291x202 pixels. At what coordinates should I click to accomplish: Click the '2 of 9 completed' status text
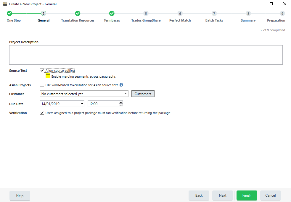click(273, 30)
